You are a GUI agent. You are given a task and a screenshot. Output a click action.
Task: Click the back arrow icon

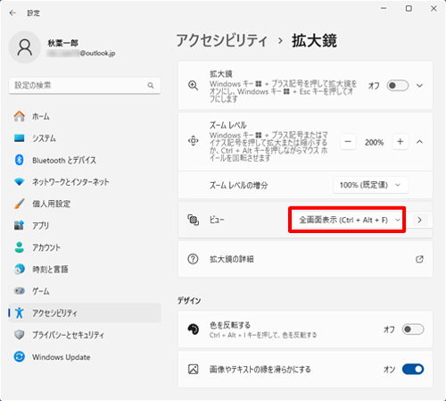click(x=12, y=13)
